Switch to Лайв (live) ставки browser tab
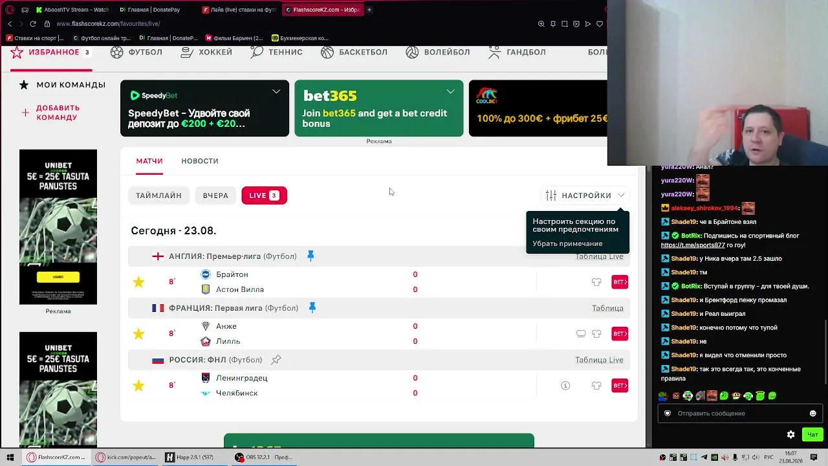 (239, 10)
